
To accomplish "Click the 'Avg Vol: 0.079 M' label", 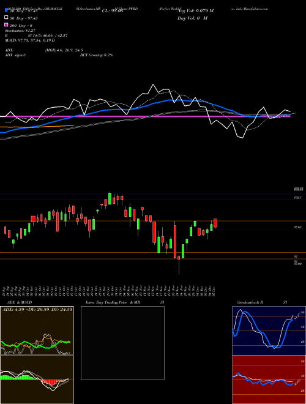I will click(196, 11).
